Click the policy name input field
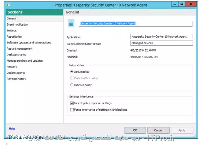Image resolution: width=203 pixels, height=145 pixels. 136,24
